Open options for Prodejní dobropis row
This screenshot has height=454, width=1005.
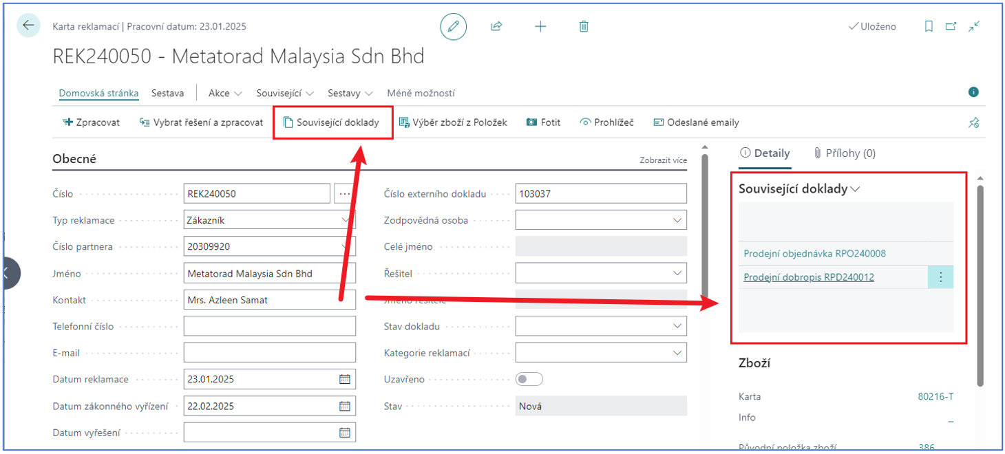(940, 277)
